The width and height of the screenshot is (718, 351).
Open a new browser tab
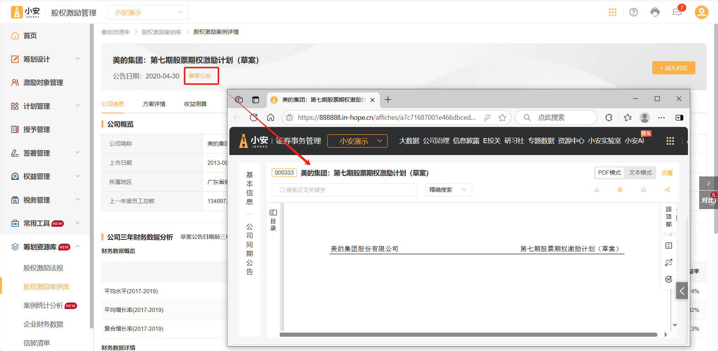coord(388,99)
